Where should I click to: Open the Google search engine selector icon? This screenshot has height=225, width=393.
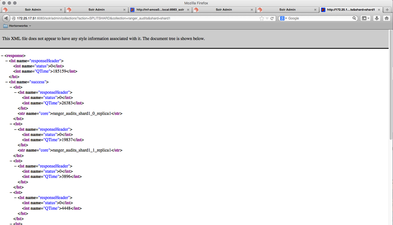click(x=283, y=18)
